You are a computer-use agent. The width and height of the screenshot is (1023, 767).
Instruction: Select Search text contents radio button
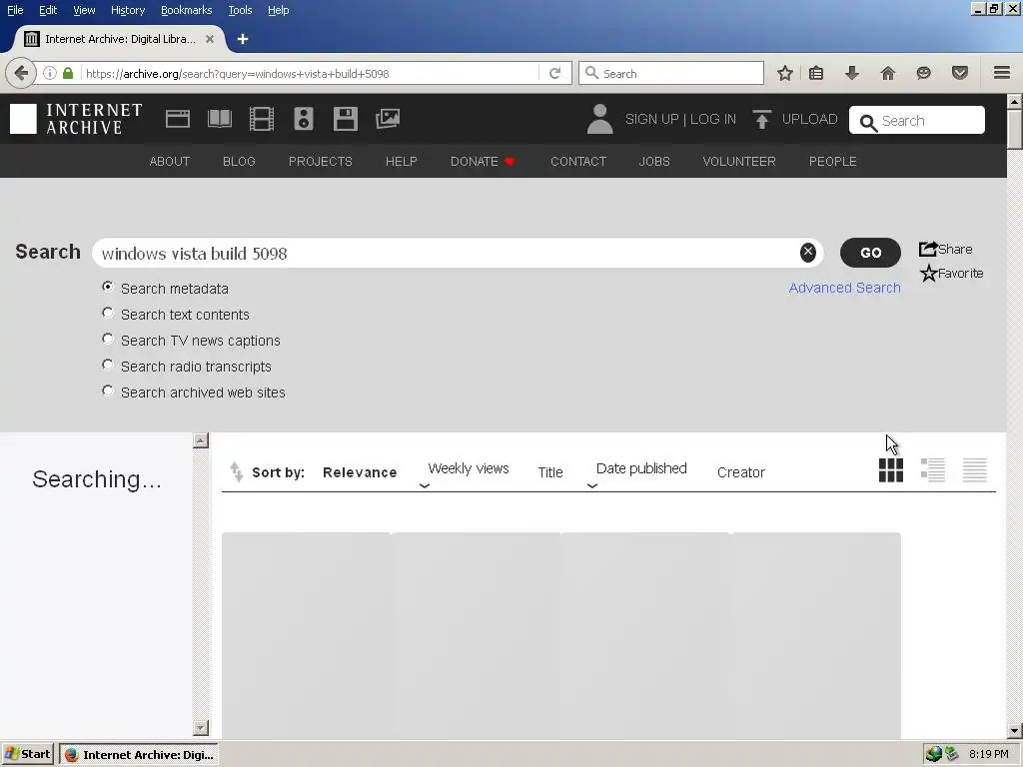click(108, 313)
